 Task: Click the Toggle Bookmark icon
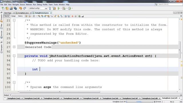tap(61, 16)
